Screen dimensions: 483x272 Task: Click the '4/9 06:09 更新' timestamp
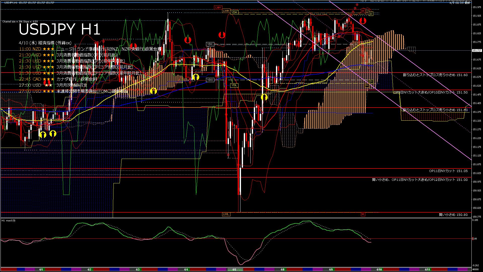click(x=460, y=3)
